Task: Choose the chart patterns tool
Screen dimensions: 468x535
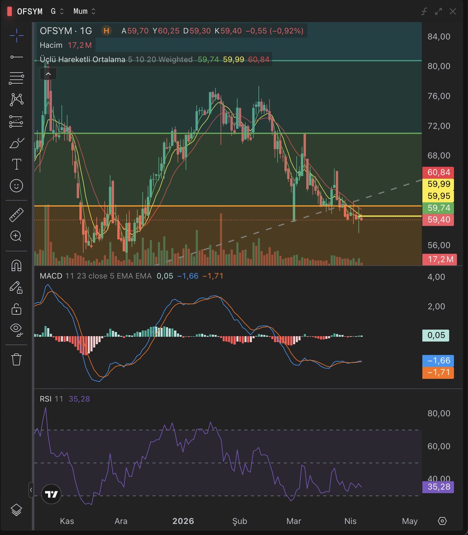Action: [16, 99]
